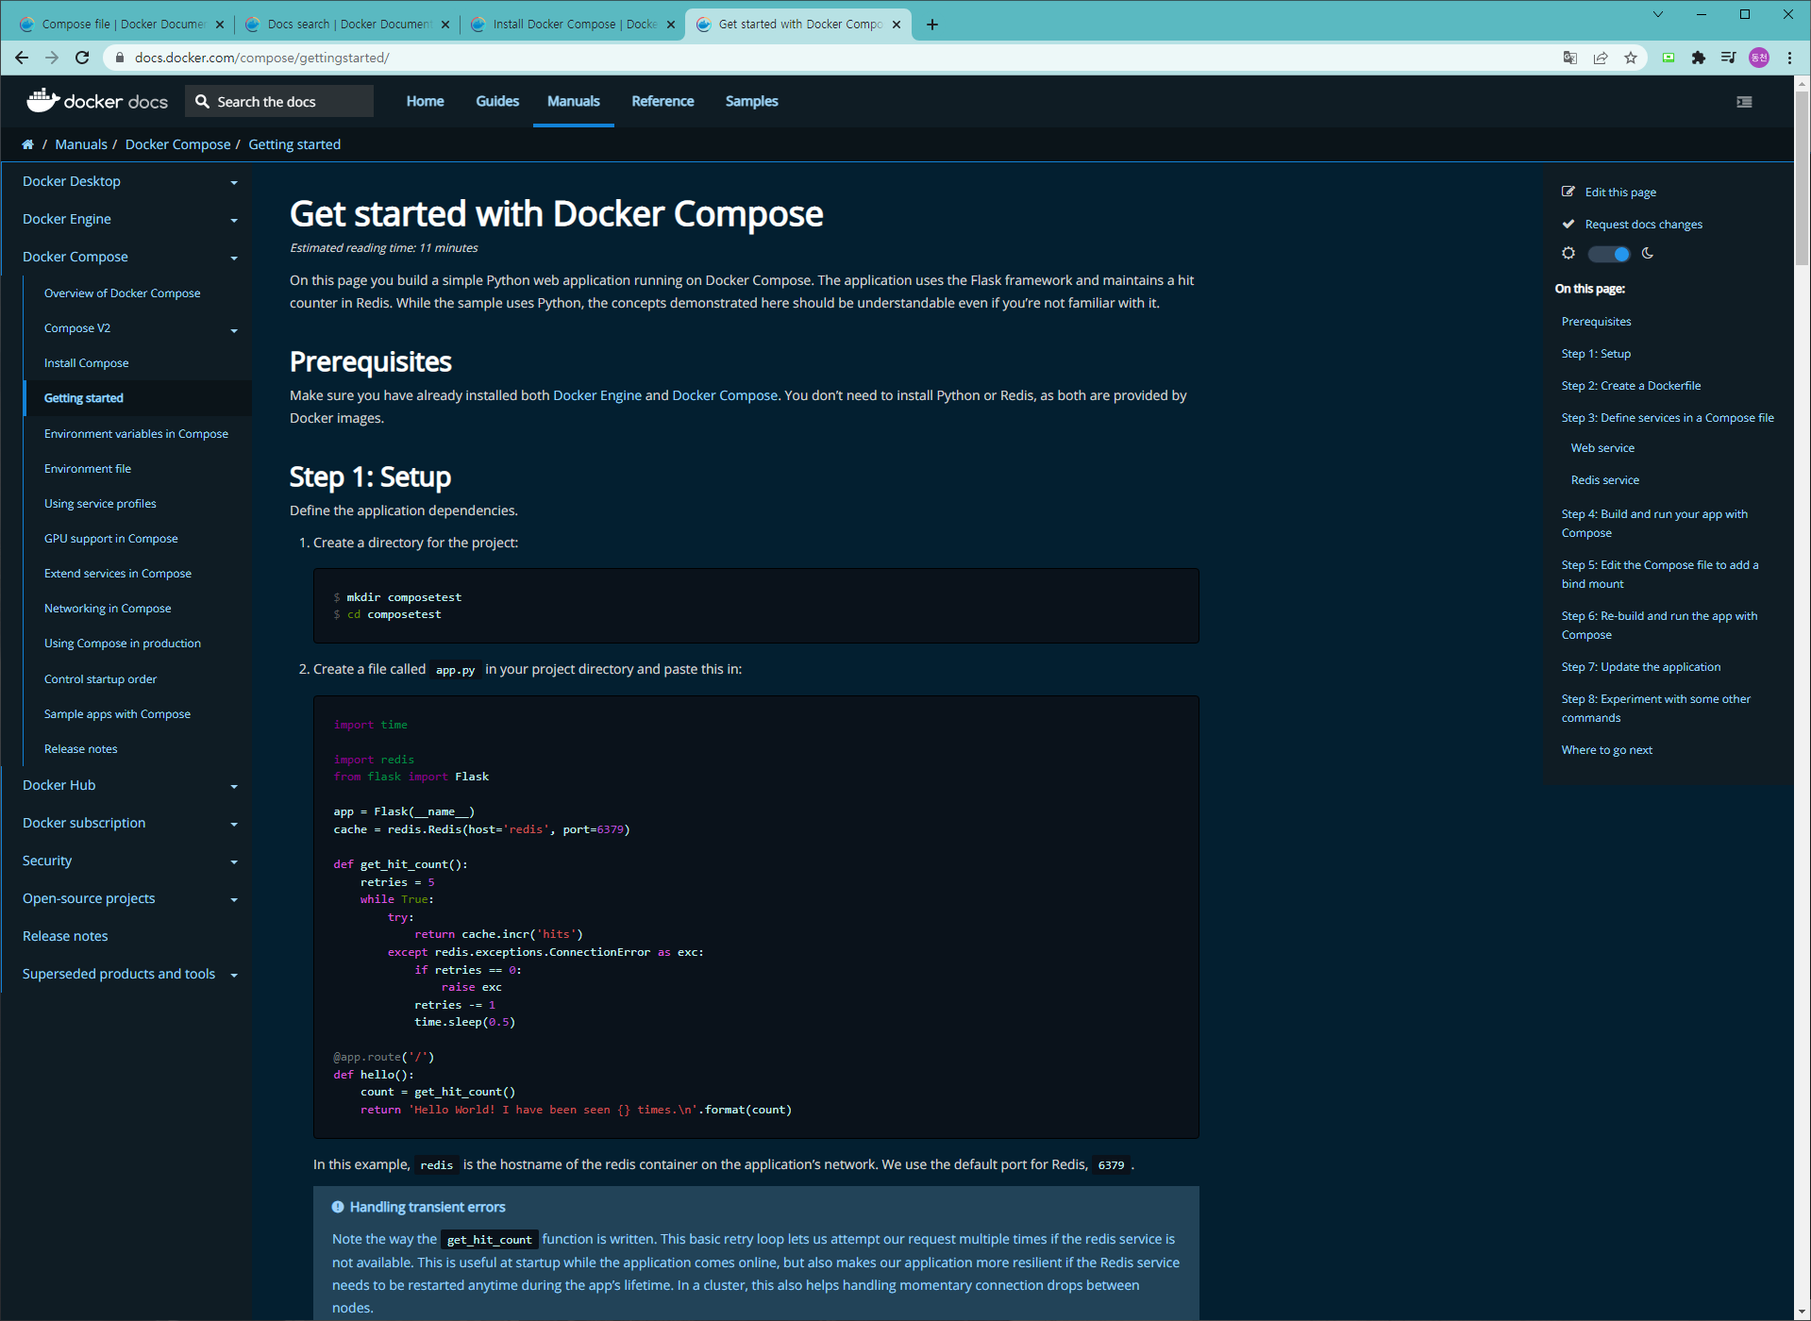Open the Reference nav item
Screen dimensions: 1811x1321
pyautogui.click(x=662, y=101)
